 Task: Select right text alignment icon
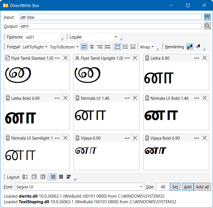pos(99,47)
